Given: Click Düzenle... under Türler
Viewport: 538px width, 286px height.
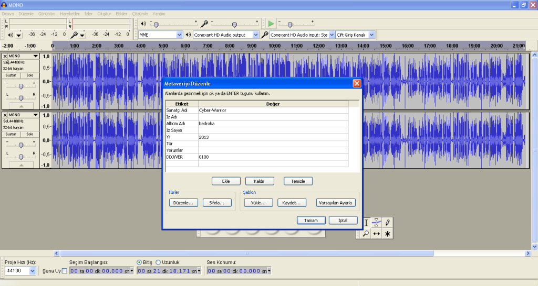Looking at the screenshot, I should [183, 203].
